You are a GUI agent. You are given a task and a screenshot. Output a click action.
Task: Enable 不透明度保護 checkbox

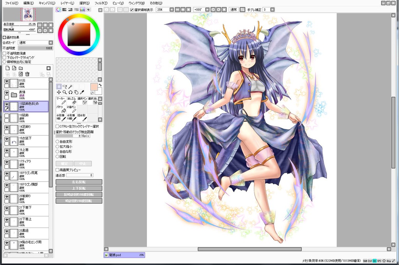point(4,53)
